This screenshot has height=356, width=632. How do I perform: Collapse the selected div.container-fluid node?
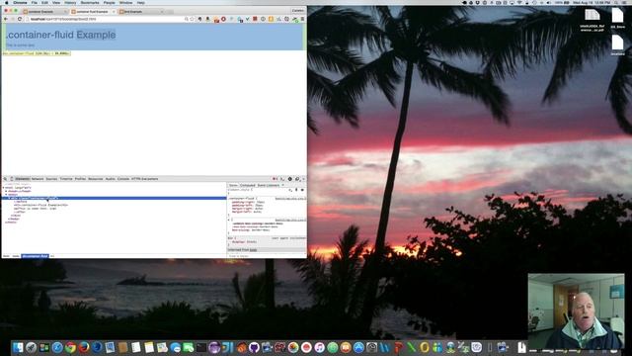coord(9,198)
